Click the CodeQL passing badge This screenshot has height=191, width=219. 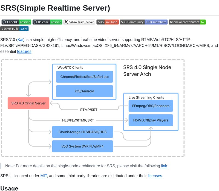pos(16,22)
